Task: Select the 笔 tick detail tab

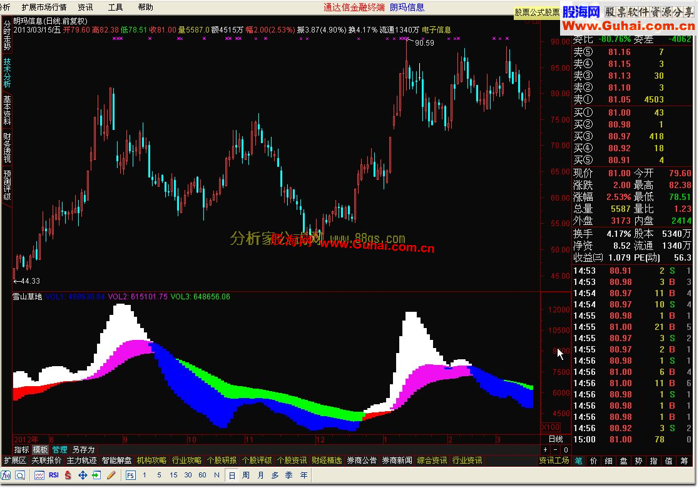Action: 579,461
